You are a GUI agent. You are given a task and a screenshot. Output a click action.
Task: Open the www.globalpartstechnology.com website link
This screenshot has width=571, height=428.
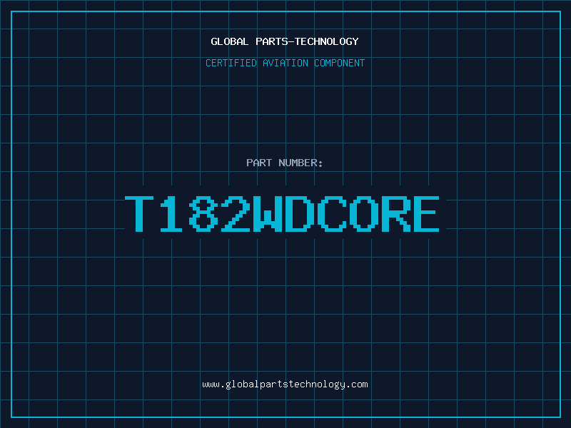tap(285, 384)
